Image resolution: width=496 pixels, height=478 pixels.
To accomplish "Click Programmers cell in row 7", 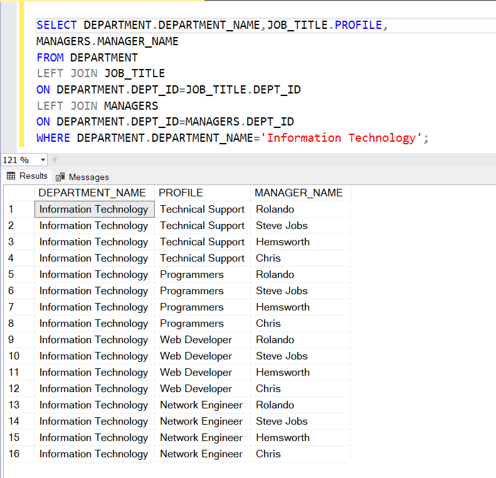I will click(203, 307).
